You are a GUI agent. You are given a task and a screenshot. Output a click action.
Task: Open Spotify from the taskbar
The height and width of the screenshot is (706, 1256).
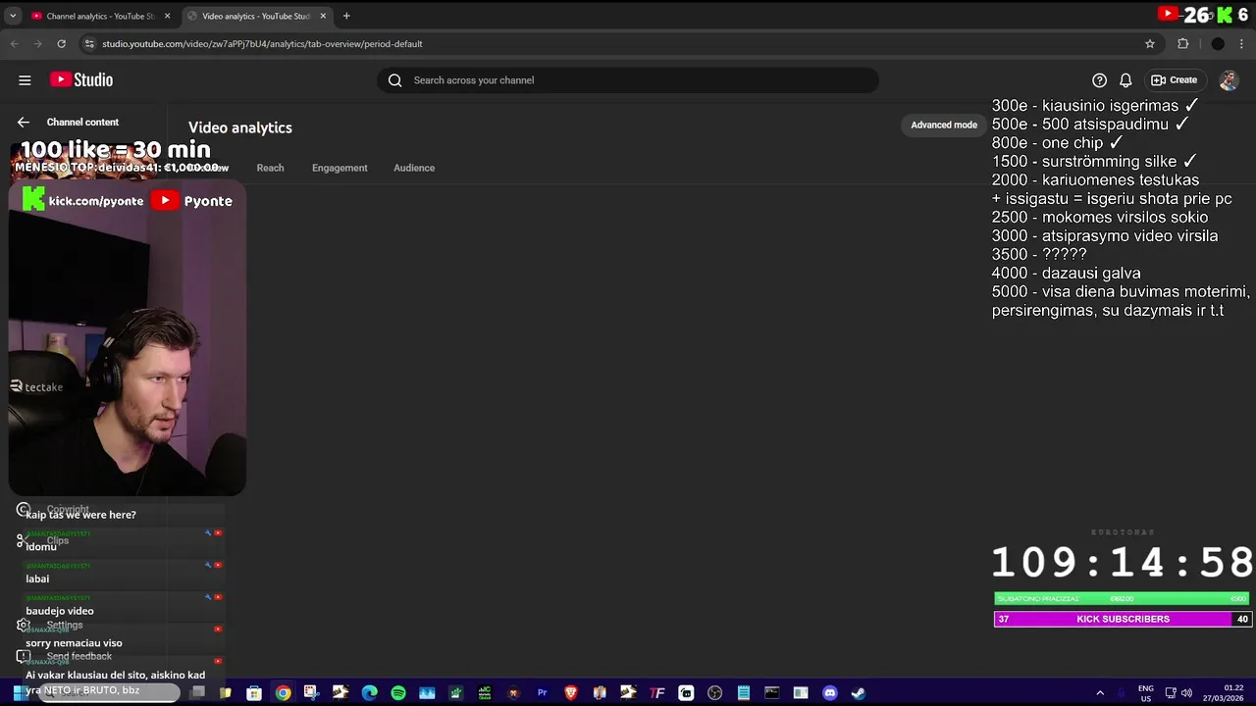[x=398, y=693]
